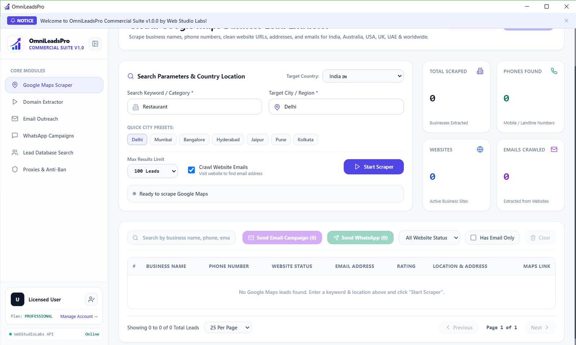Click the LOCATION & ADDRESS column header
576x345 pixels.
[460, 266]
